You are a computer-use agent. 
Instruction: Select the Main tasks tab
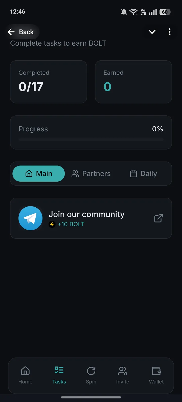pos(39,173)
